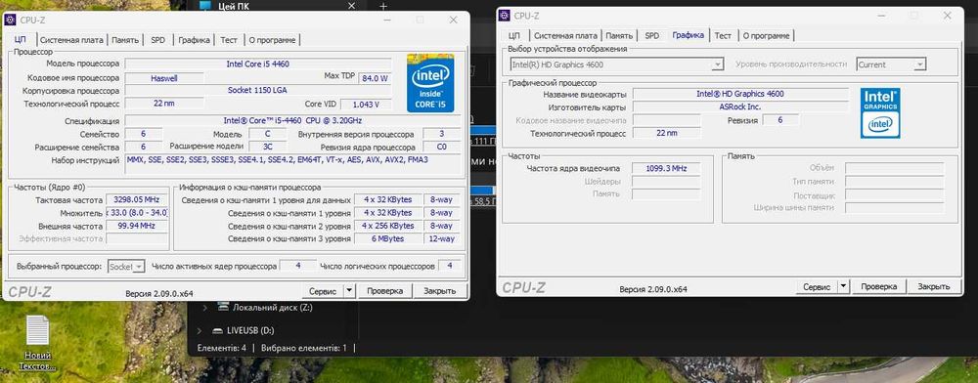Click the Вибрано елементів: 1 status text
The height and width of the screenshot is (383, 978).
pyautogui.click(x=304, y=348)
